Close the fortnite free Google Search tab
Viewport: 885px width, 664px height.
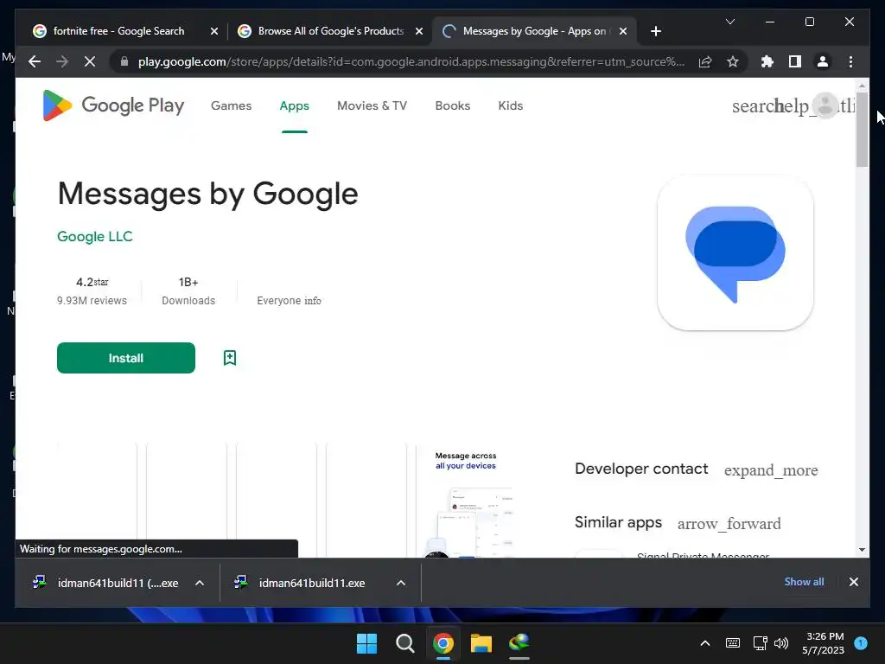pos(214,31)
